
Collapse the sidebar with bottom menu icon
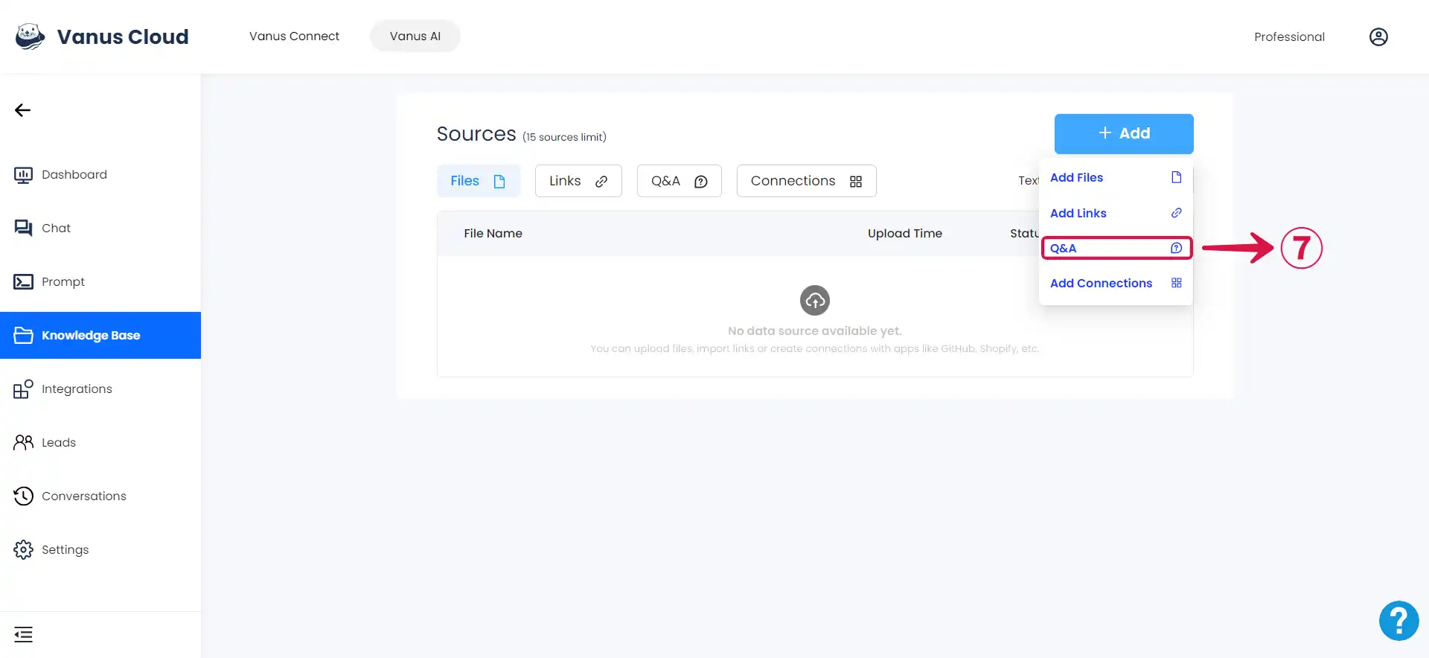pyautogui.click(x=23, y=635)
